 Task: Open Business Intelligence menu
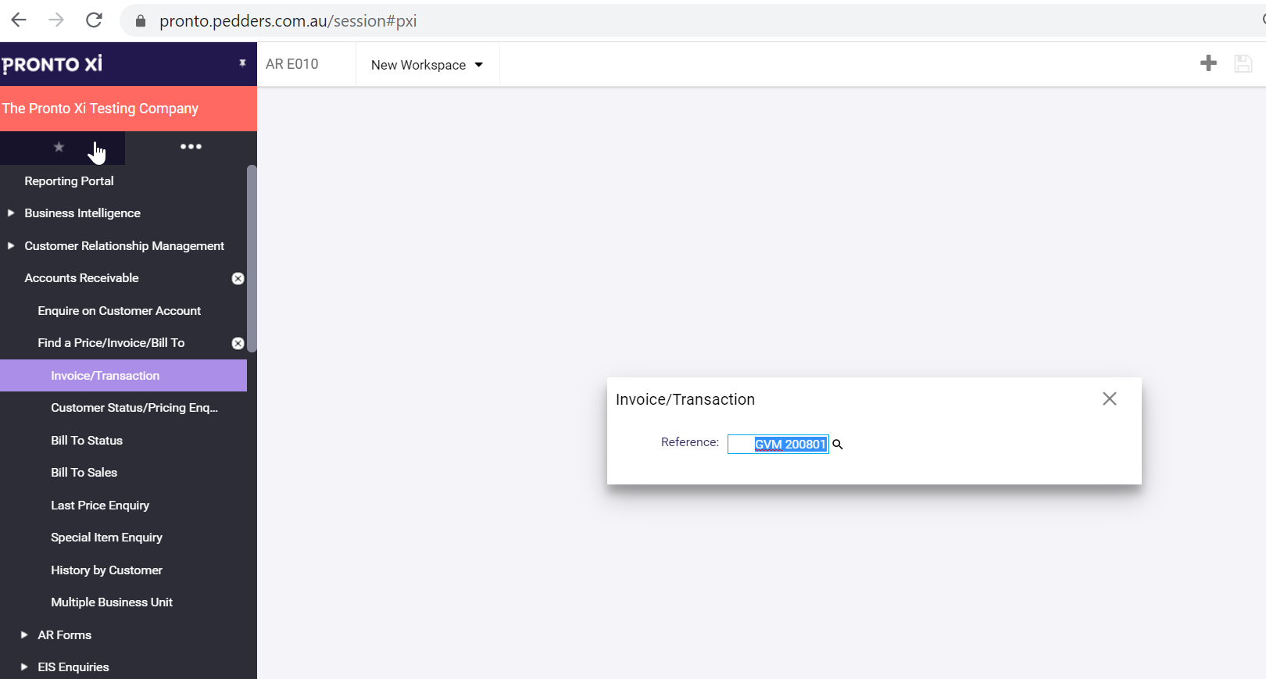point(82,213)
